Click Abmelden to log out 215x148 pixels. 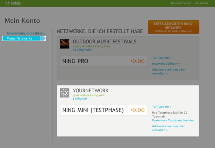201,3
